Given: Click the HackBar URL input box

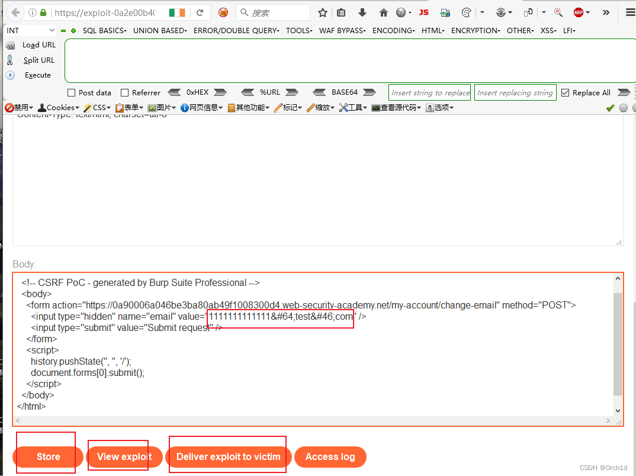Looking at the screenshot, I should pos(350,61).
